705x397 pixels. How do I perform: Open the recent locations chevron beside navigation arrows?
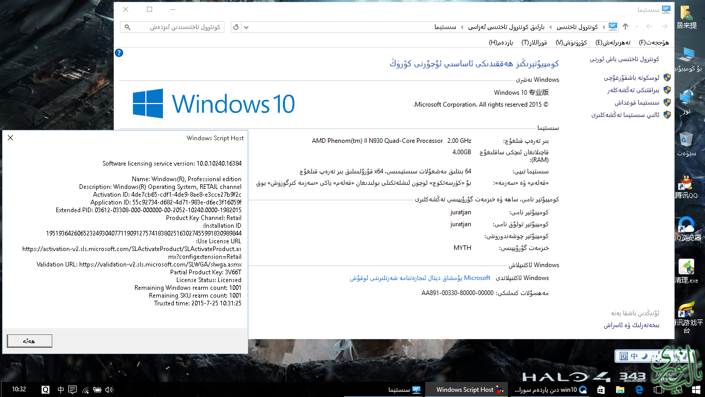pos(637,27)
